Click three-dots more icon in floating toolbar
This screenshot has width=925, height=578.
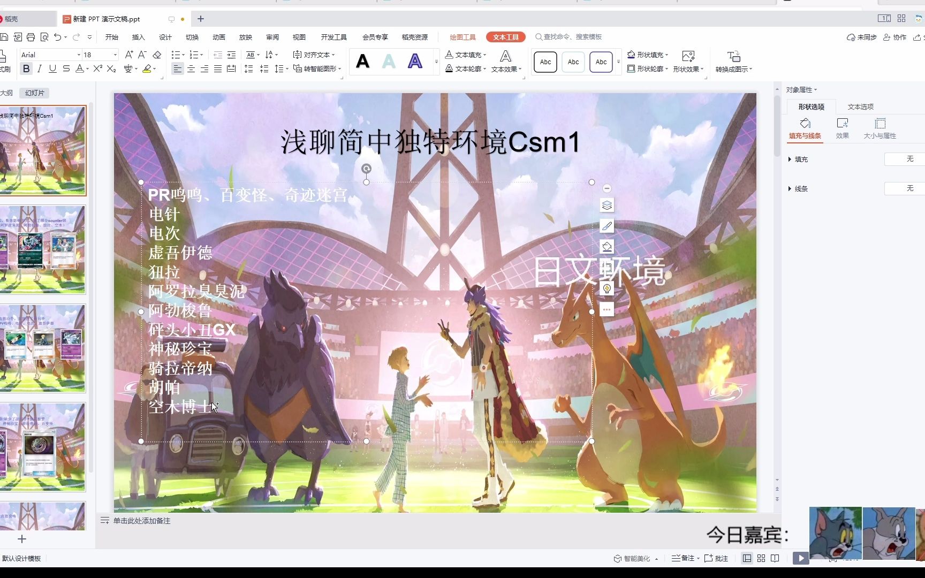pos(606,309)
